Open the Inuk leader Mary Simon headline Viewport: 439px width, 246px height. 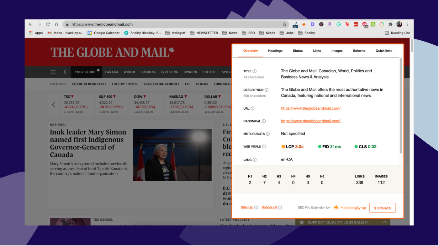88,143
